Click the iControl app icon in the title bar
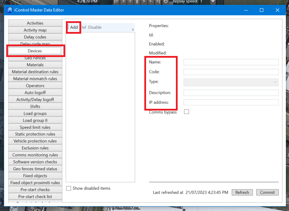Viewport: 289px width, 211px height. point(10,10)
